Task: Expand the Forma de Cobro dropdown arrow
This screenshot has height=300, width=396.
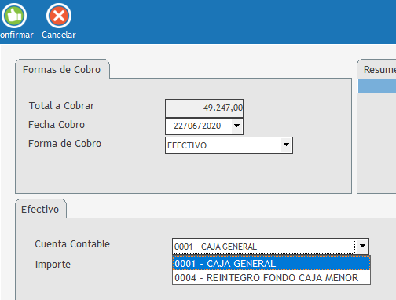Action: pos(286,145)
